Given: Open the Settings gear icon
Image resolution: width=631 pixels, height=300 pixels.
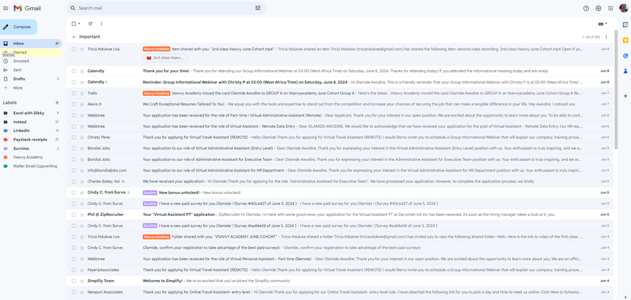Looking at the screenshot, I should (x=598, y=8).
